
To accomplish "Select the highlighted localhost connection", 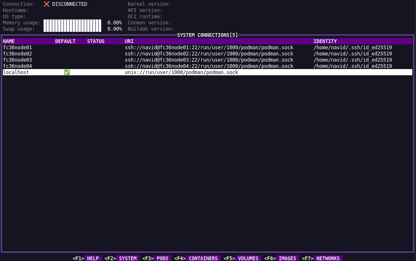I will pos(16,72).
